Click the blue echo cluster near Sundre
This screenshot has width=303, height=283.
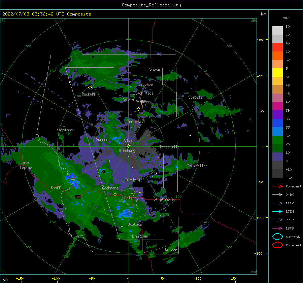(117, 139)
